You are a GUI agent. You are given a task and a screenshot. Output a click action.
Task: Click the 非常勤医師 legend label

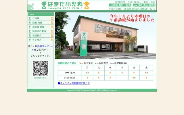tap(120, 63)
